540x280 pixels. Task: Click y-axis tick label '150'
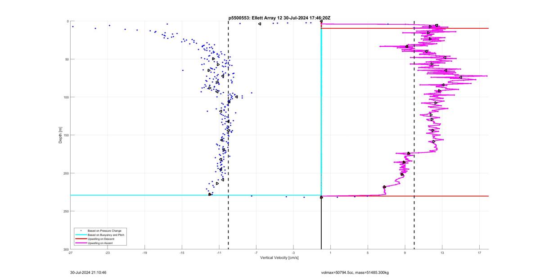pos(66,135)
